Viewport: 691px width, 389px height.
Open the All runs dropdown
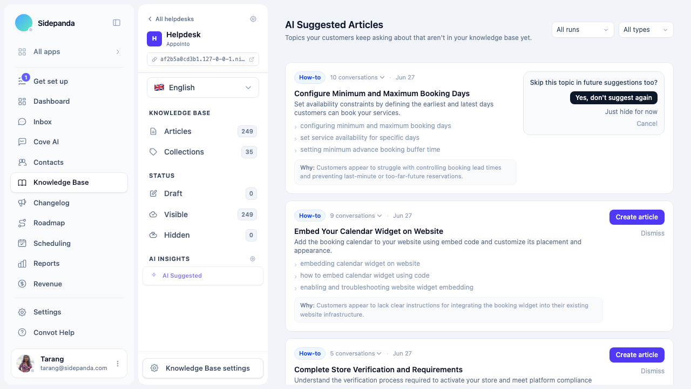coord(583,30)
